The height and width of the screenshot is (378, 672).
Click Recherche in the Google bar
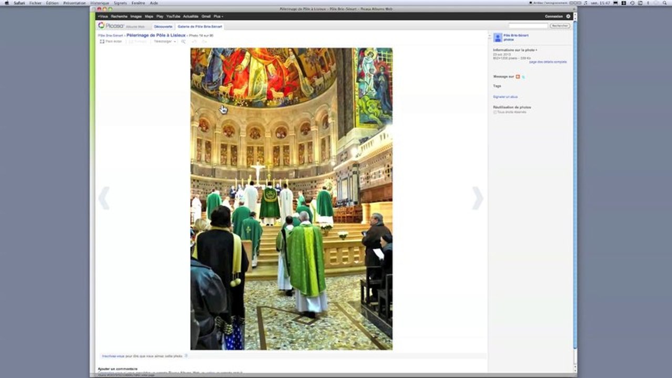(x=119, y=16)
